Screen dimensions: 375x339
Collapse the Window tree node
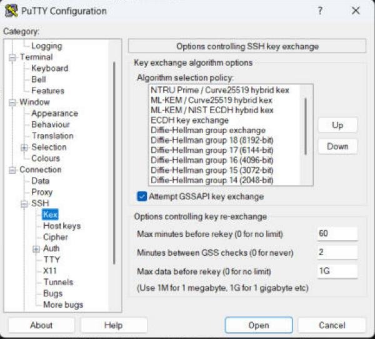coord(12,103)
